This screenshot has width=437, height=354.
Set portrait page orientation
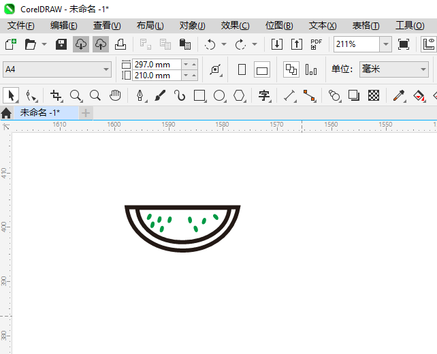point(242,69)
